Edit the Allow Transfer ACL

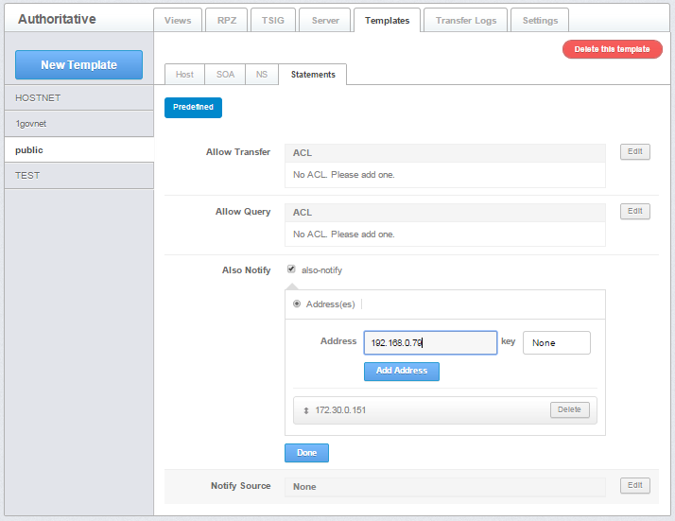tap(635, 151)
